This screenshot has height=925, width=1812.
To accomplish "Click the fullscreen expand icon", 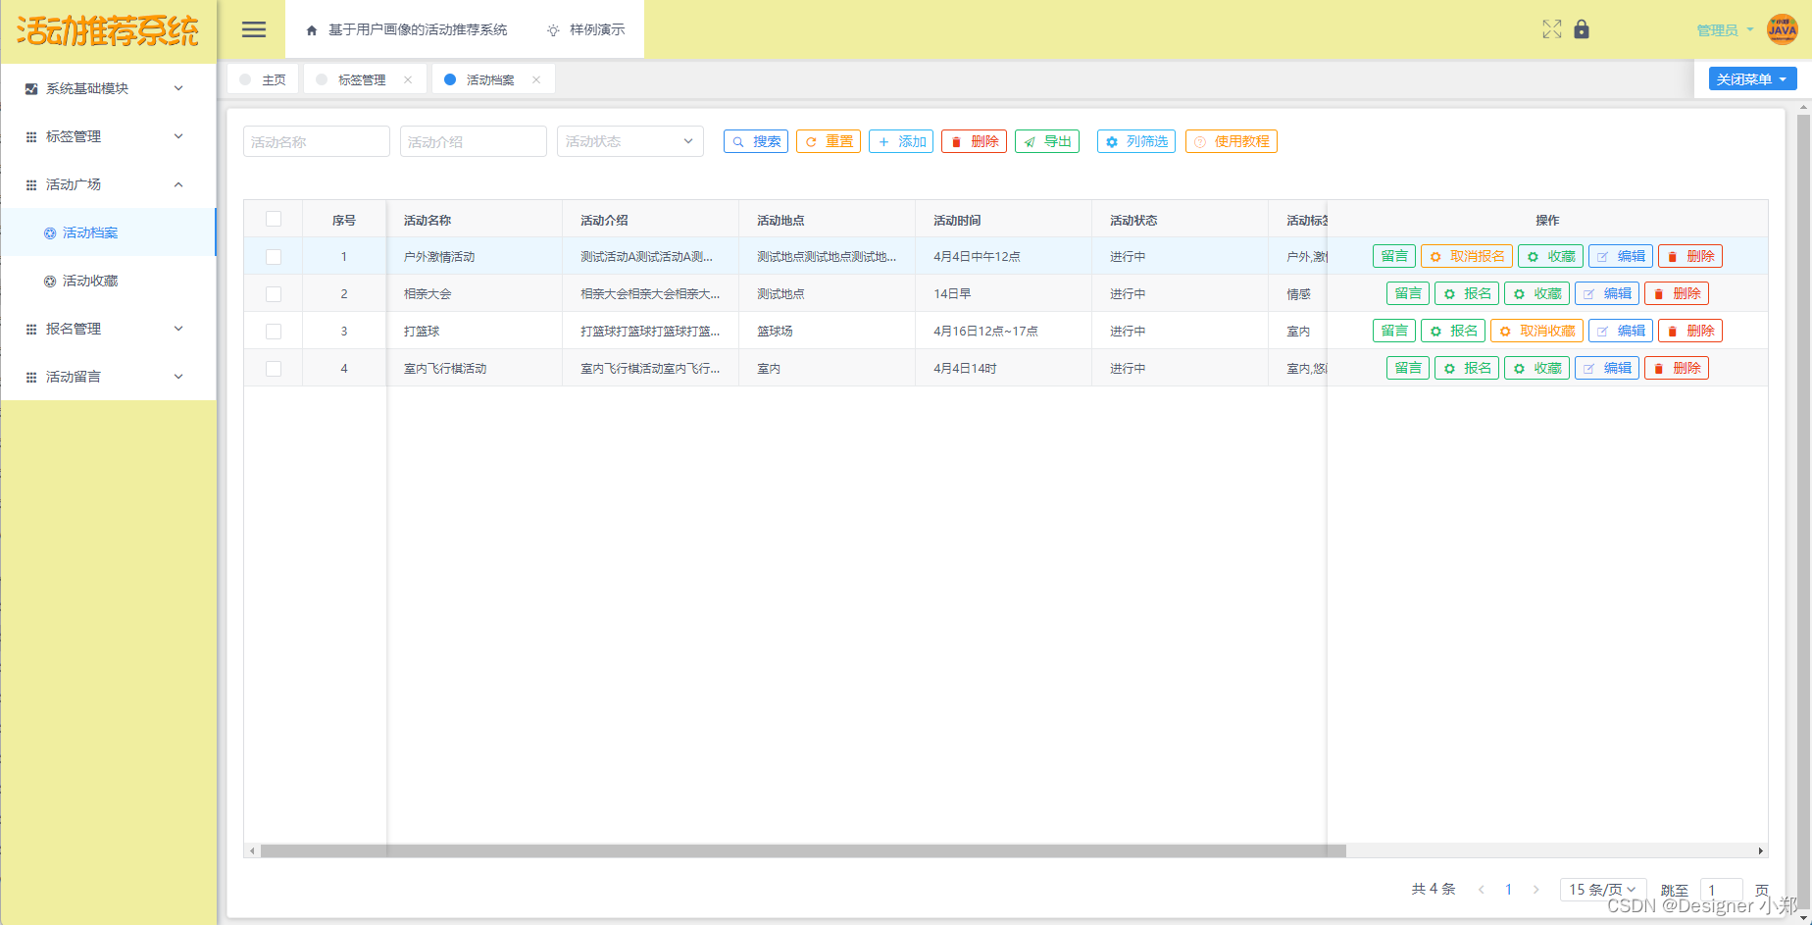I will coord(1551,29).
